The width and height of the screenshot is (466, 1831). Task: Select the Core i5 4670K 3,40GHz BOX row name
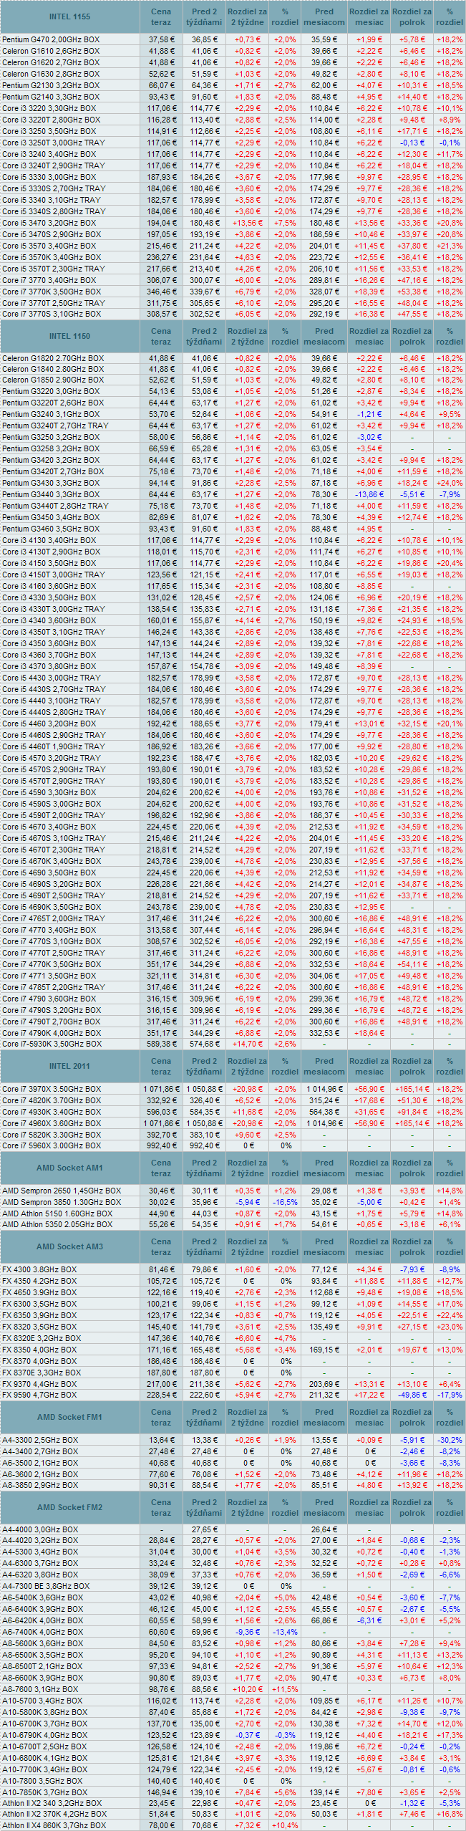[x=52, y=861]
